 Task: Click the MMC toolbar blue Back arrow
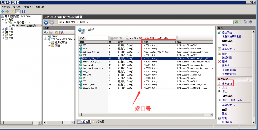(3, 12)
